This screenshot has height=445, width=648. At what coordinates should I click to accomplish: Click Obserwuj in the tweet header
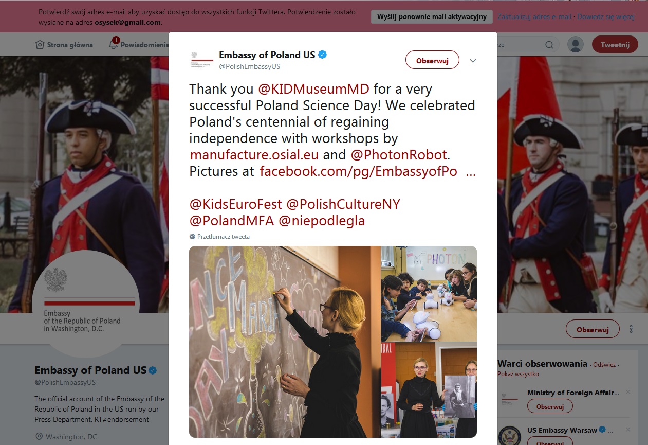click(x=432, y=60)
